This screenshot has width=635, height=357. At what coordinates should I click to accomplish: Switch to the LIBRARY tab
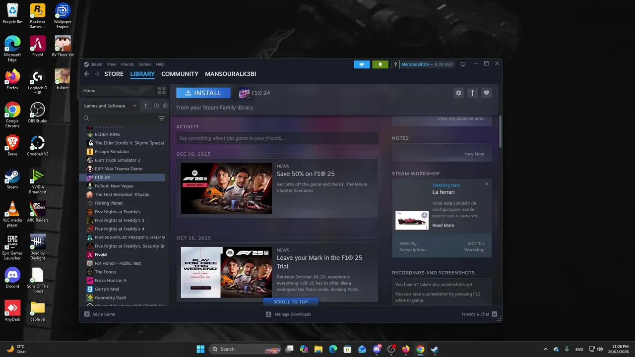pos(142,74)
